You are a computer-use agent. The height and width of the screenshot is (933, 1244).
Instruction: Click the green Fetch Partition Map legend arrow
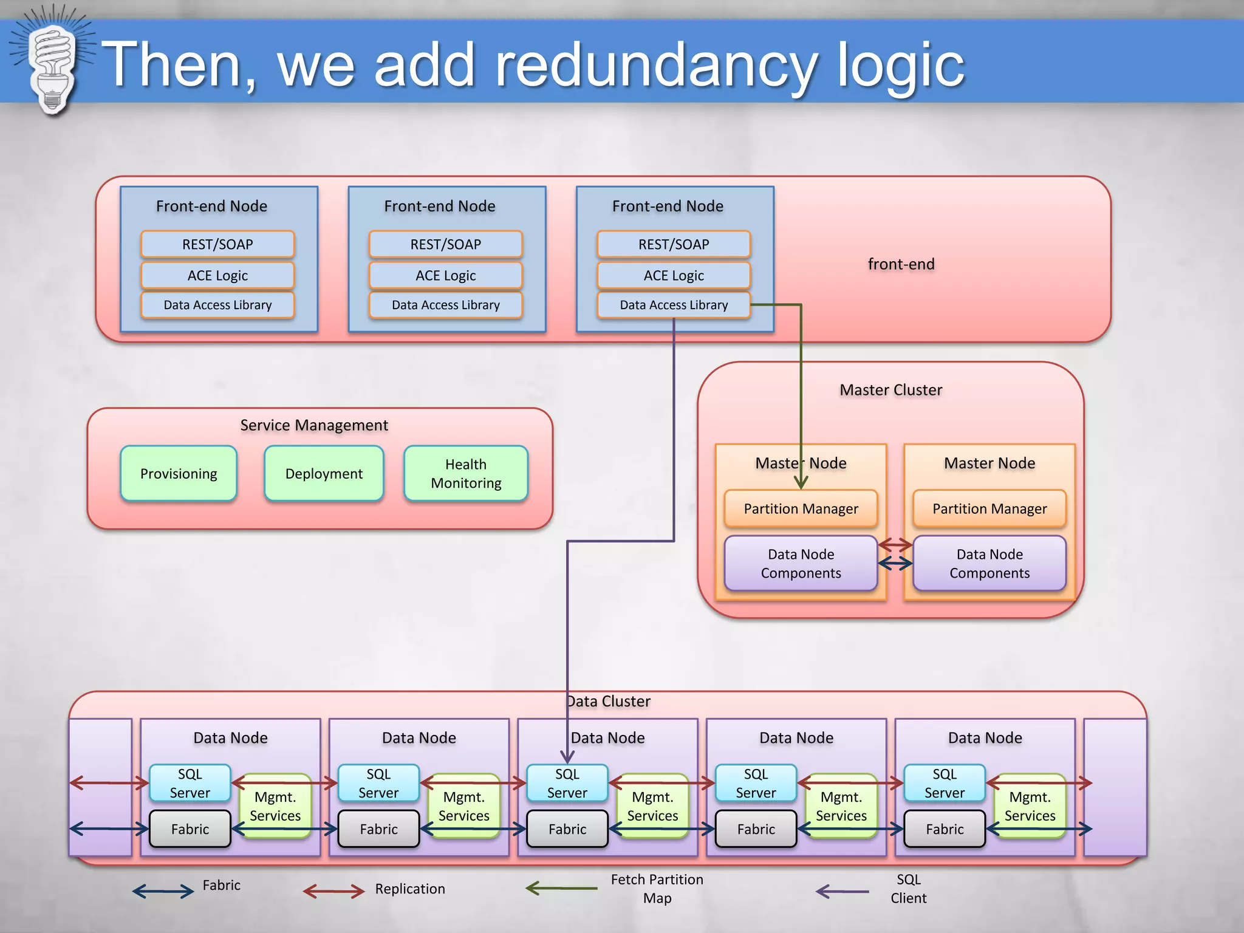(561, 888)
